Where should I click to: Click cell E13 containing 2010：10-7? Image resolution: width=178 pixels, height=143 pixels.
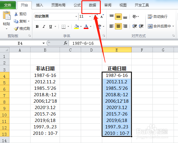tap(117, 133)
